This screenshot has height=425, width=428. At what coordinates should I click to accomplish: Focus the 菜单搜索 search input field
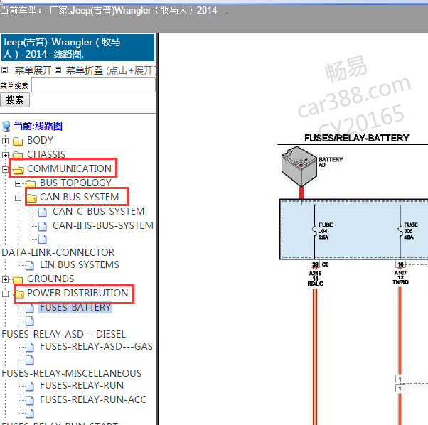93,85
